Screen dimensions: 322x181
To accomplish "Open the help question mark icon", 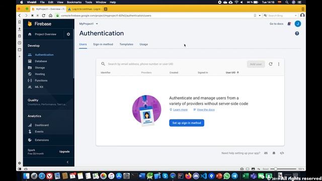I will [297, 34].
